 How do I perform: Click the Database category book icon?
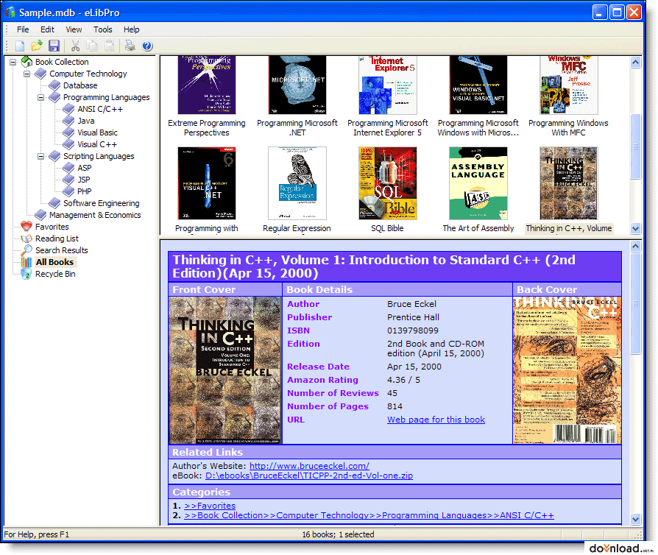[x=54, y=85]
